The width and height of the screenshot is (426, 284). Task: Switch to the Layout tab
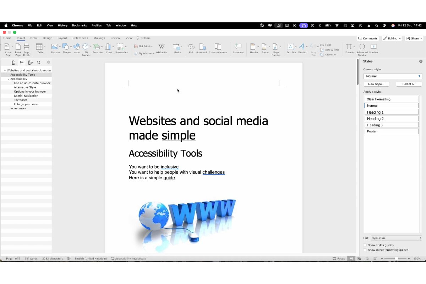coord(62,38)
